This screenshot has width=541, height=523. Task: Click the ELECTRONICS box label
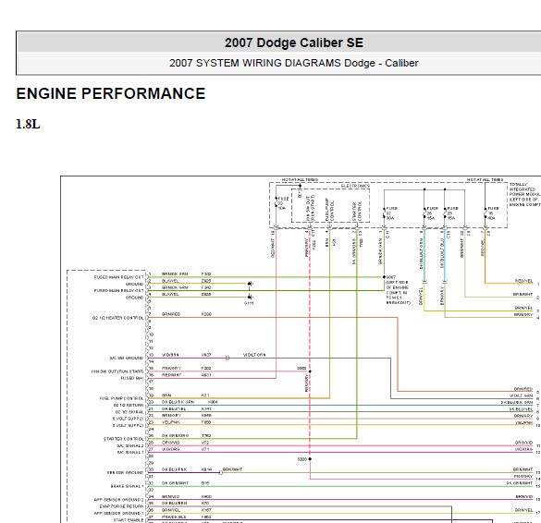(x=355, y=186)
